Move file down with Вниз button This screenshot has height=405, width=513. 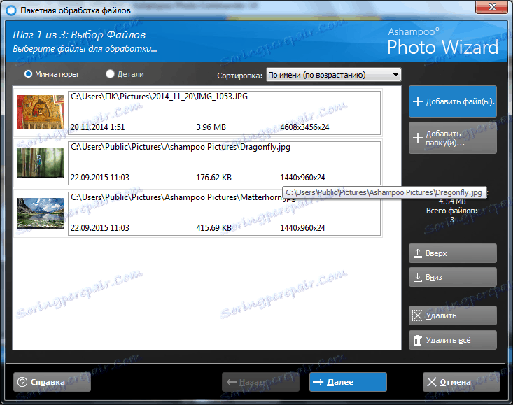tap(453, 277)
